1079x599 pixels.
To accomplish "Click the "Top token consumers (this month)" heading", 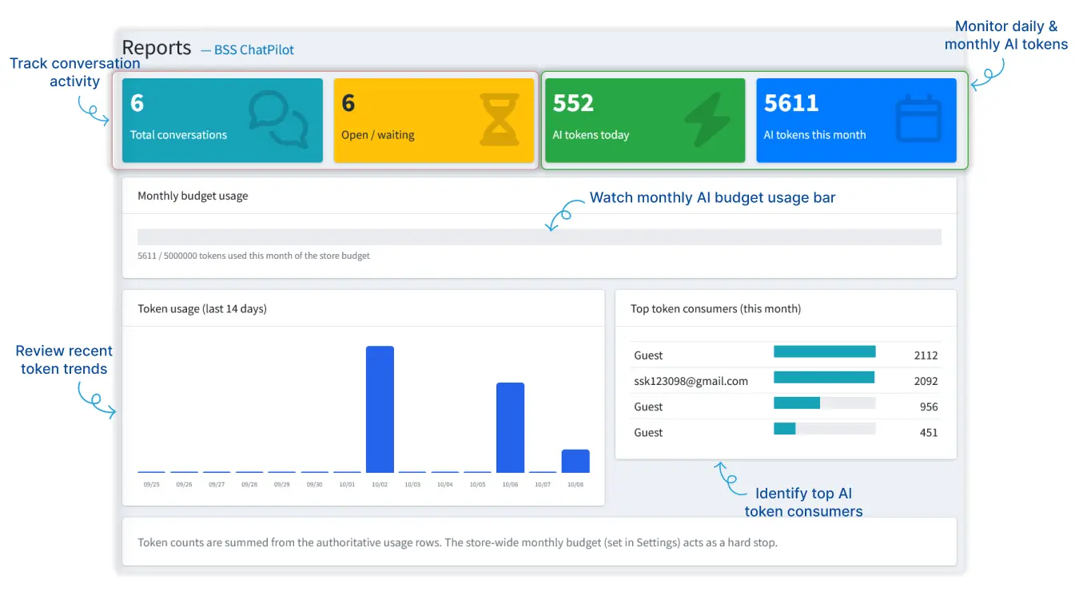I will coord(715,308).
